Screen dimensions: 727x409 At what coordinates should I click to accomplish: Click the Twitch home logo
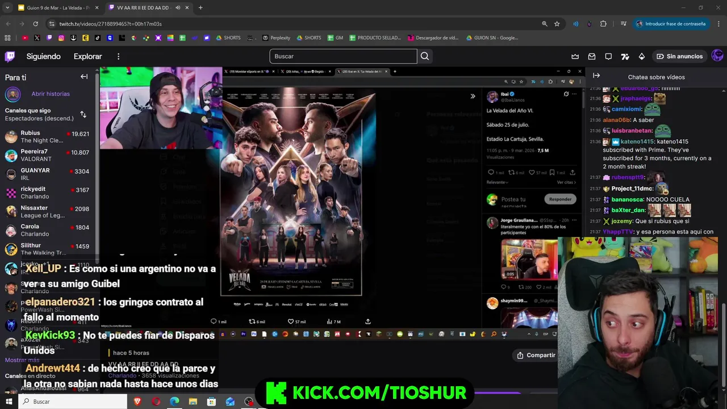coord(10,56)
